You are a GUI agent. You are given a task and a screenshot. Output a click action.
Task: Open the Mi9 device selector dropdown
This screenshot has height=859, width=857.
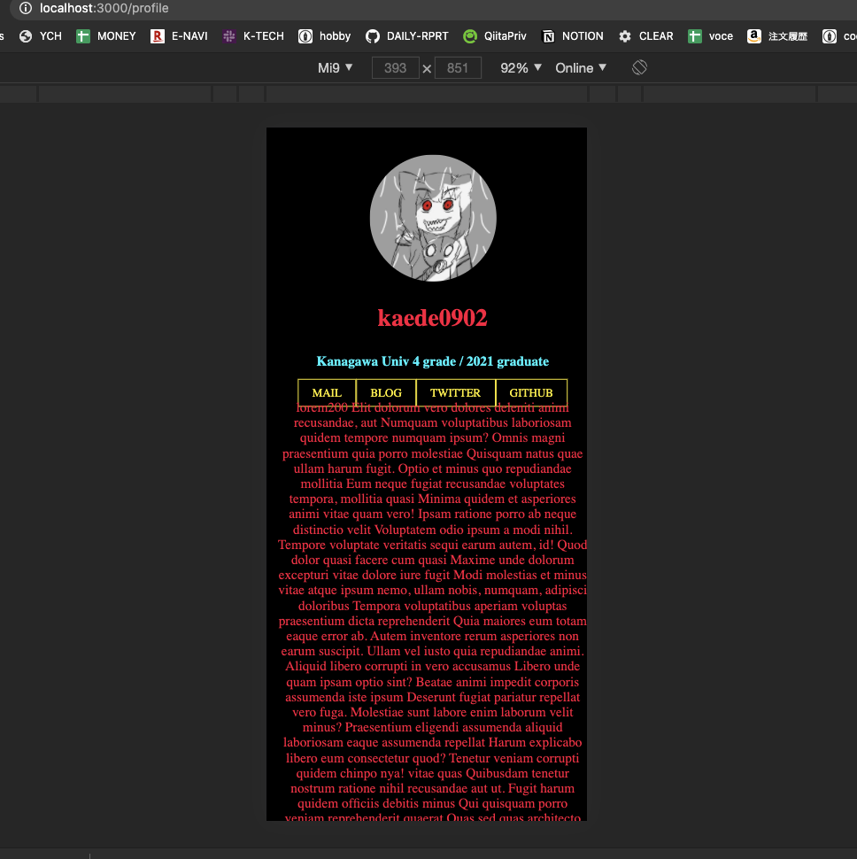click(335, 66)
